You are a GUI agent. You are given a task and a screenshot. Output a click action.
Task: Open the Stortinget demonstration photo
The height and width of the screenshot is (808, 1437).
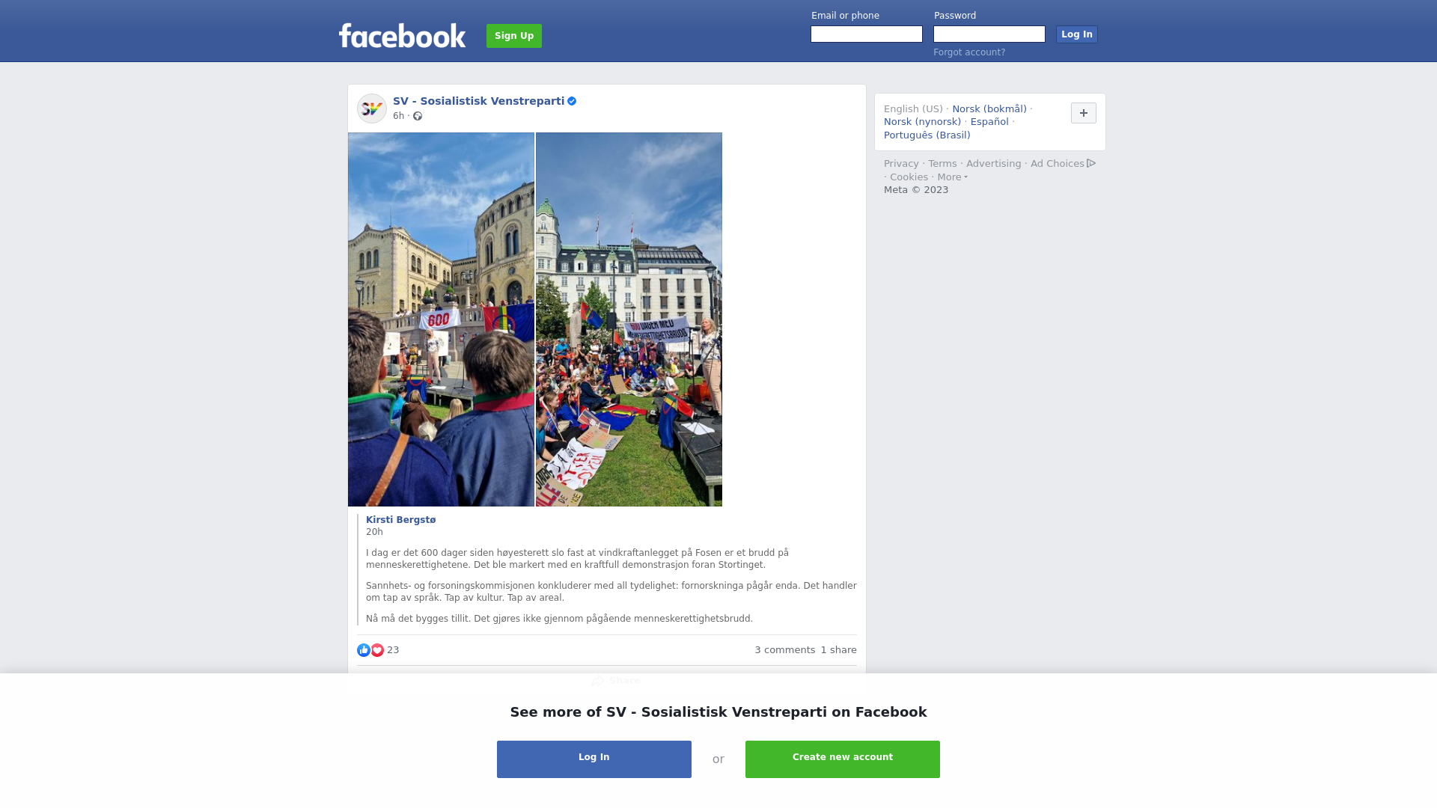pos(441,319)
